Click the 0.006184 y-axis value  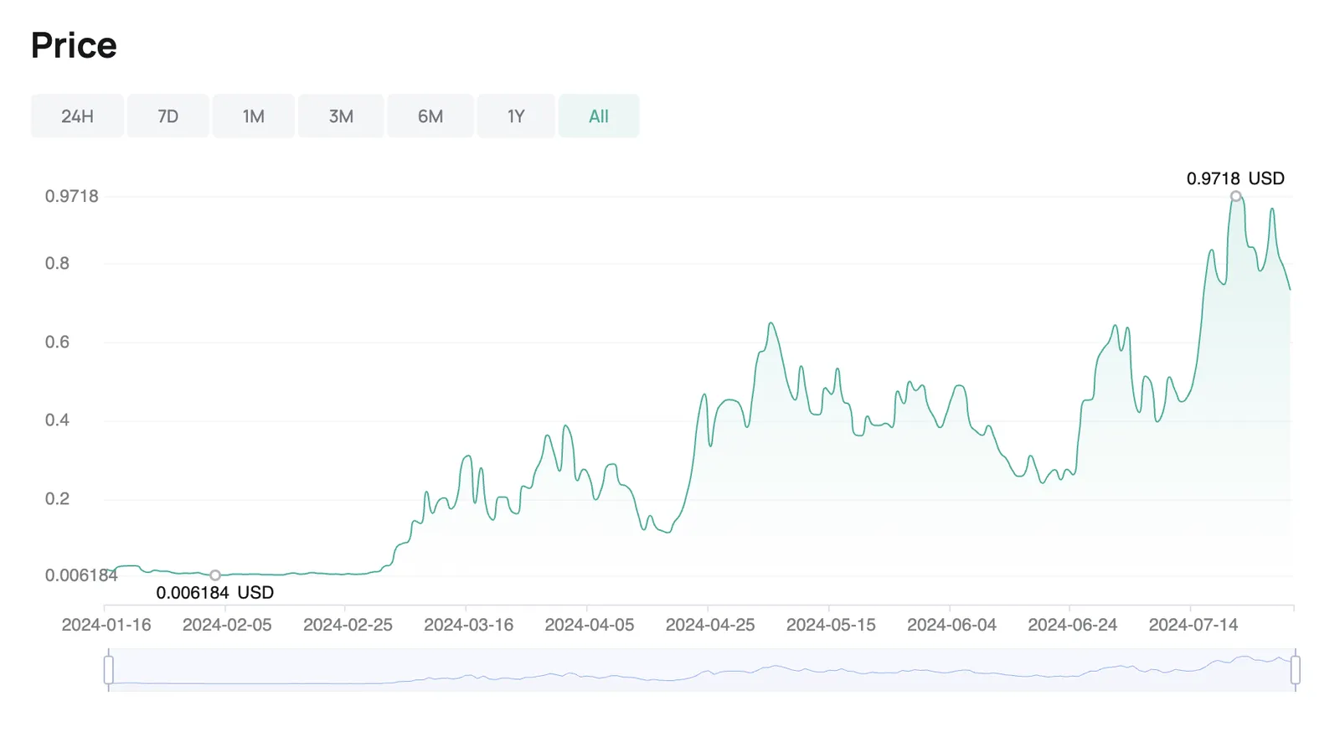(81, 575)
